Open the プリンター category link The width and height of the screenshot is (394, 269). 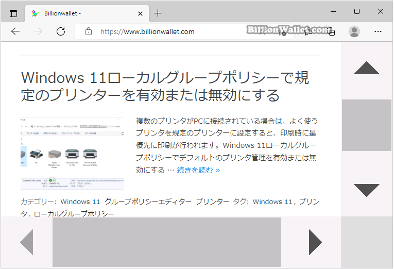[x=213, y=201]
